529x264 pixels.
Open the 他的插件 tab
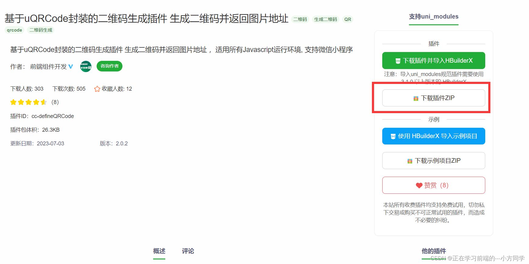click(x=434, y=251)
